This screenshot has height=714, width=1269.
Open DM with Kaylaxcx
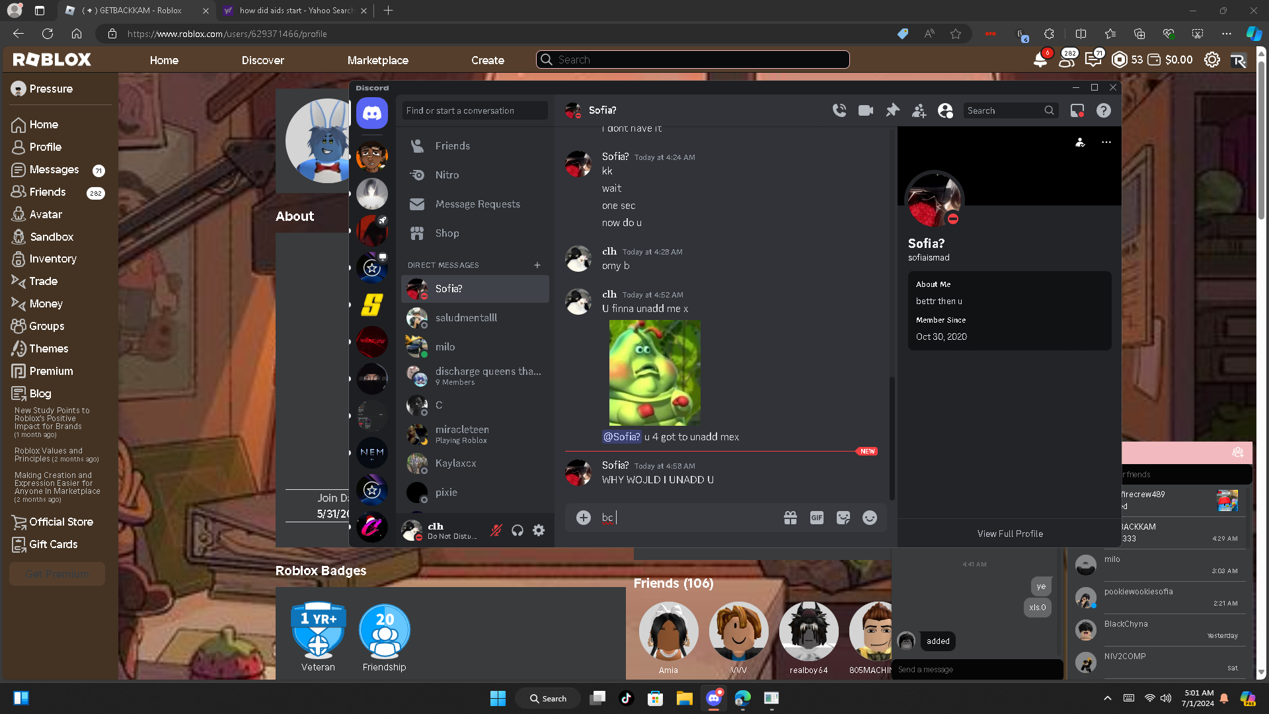475,463
